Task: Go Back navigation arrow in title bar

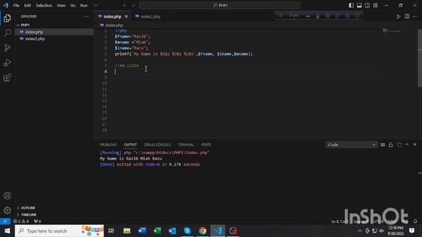Action: (125, 5)
